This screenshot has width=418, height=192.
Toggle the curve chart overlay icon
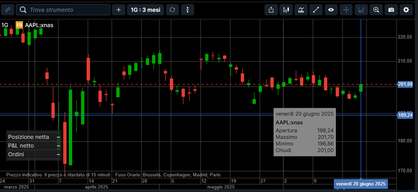[361, 10]
